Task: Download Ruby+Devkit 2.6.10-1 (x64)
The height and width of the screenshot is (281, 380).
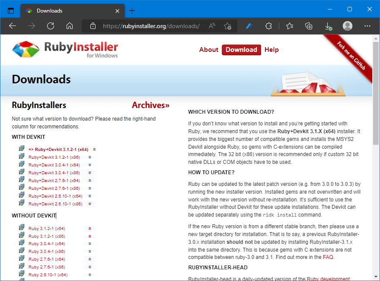Action: coord(55,196)
